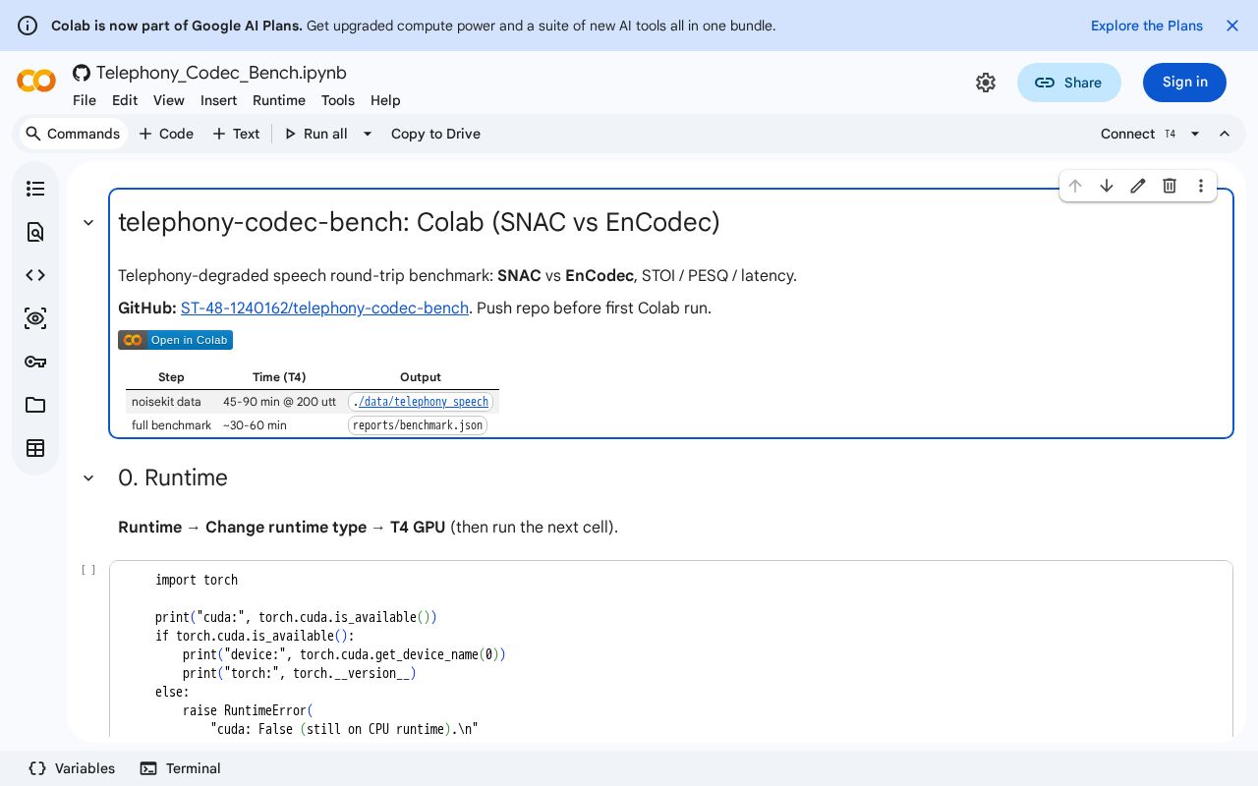
Task: Dismiss the Google AI Plans banner
Action: click(1232, 26)
